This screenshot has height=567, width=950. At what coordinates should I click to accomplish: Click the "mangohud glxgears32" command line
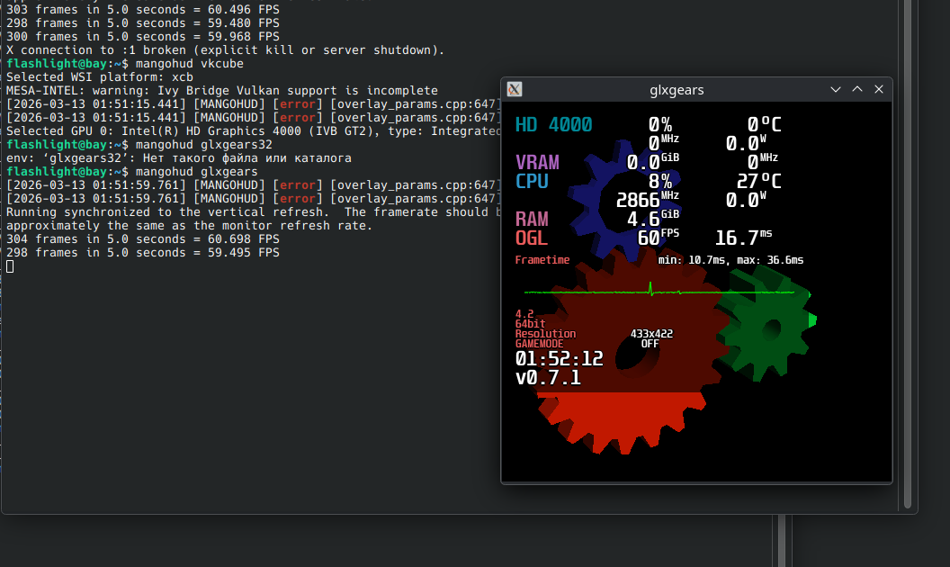pos(204,144)
